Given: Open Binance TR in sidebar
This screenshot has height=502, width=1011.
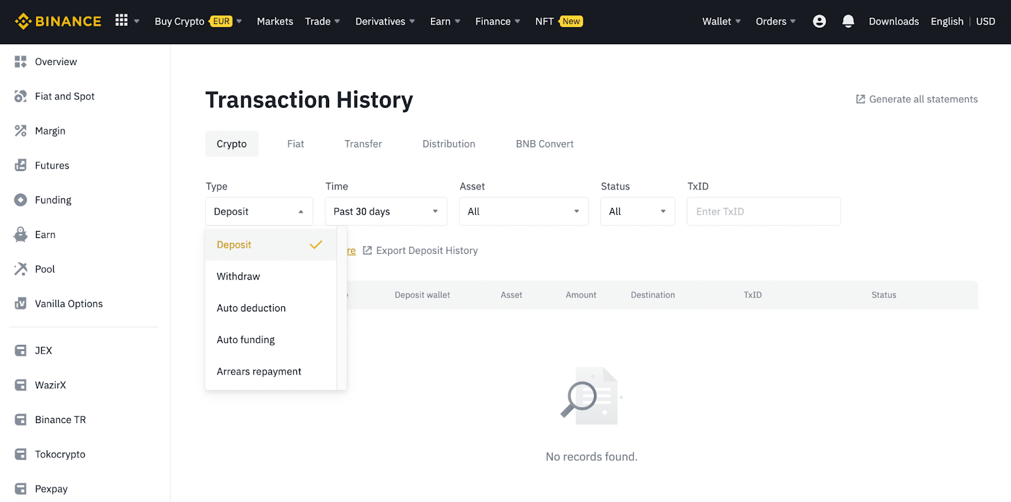Looking at the screenshot, I should (x=61, y=420).
